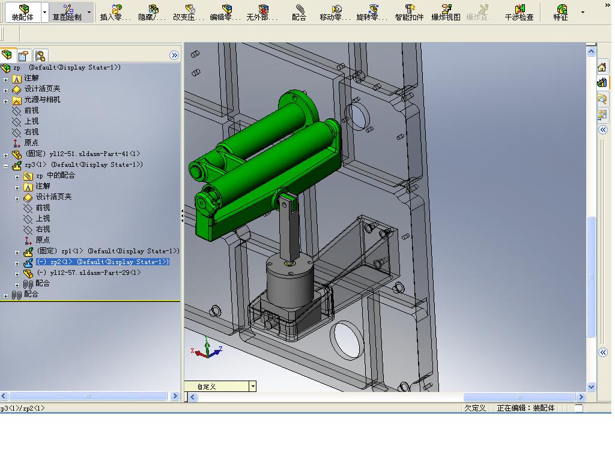The height and width of the screenshot is (461, 615).
Task: Click 配合 mate tool icon
Action: (299, 12)
